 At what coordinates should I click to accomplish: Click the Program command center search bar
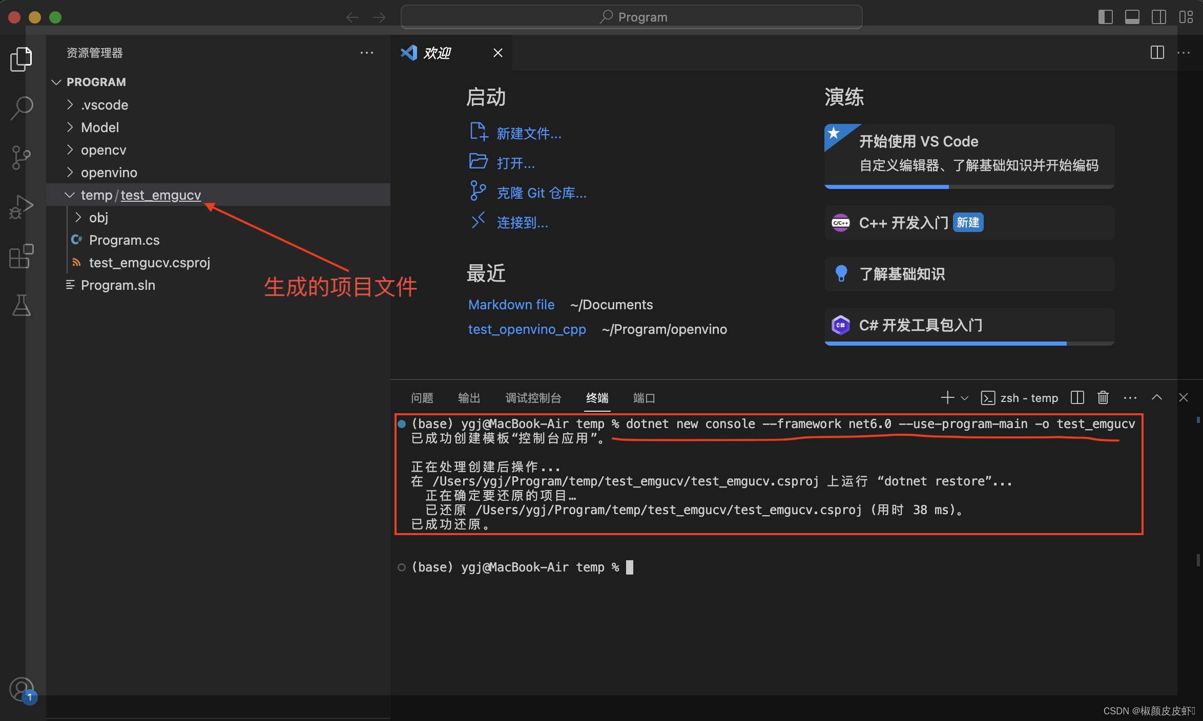coord(631,16)
